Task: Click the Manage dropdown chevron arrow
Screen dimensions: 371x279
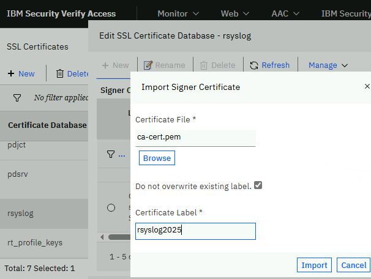Action: 345,65
